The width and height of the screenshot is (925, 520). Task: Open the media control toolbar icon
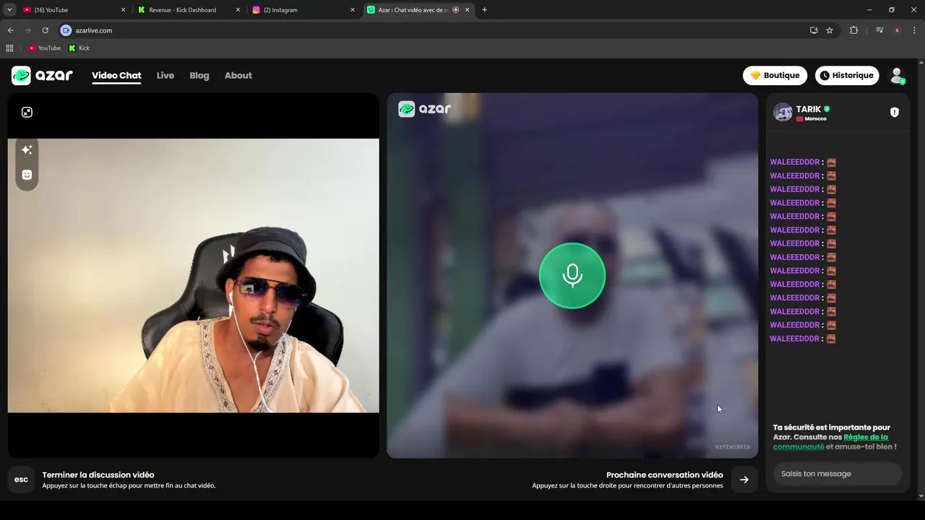(x=879, y=30)
